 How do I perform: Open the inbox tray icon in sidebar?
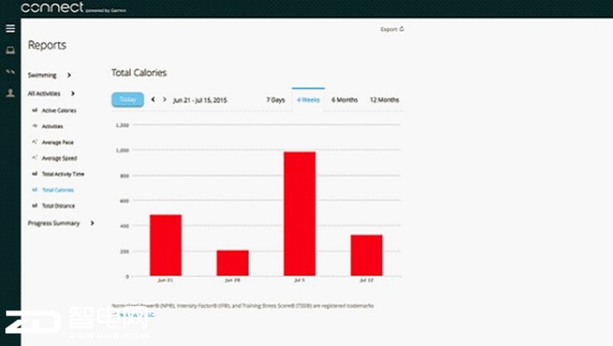pos(10,50)
